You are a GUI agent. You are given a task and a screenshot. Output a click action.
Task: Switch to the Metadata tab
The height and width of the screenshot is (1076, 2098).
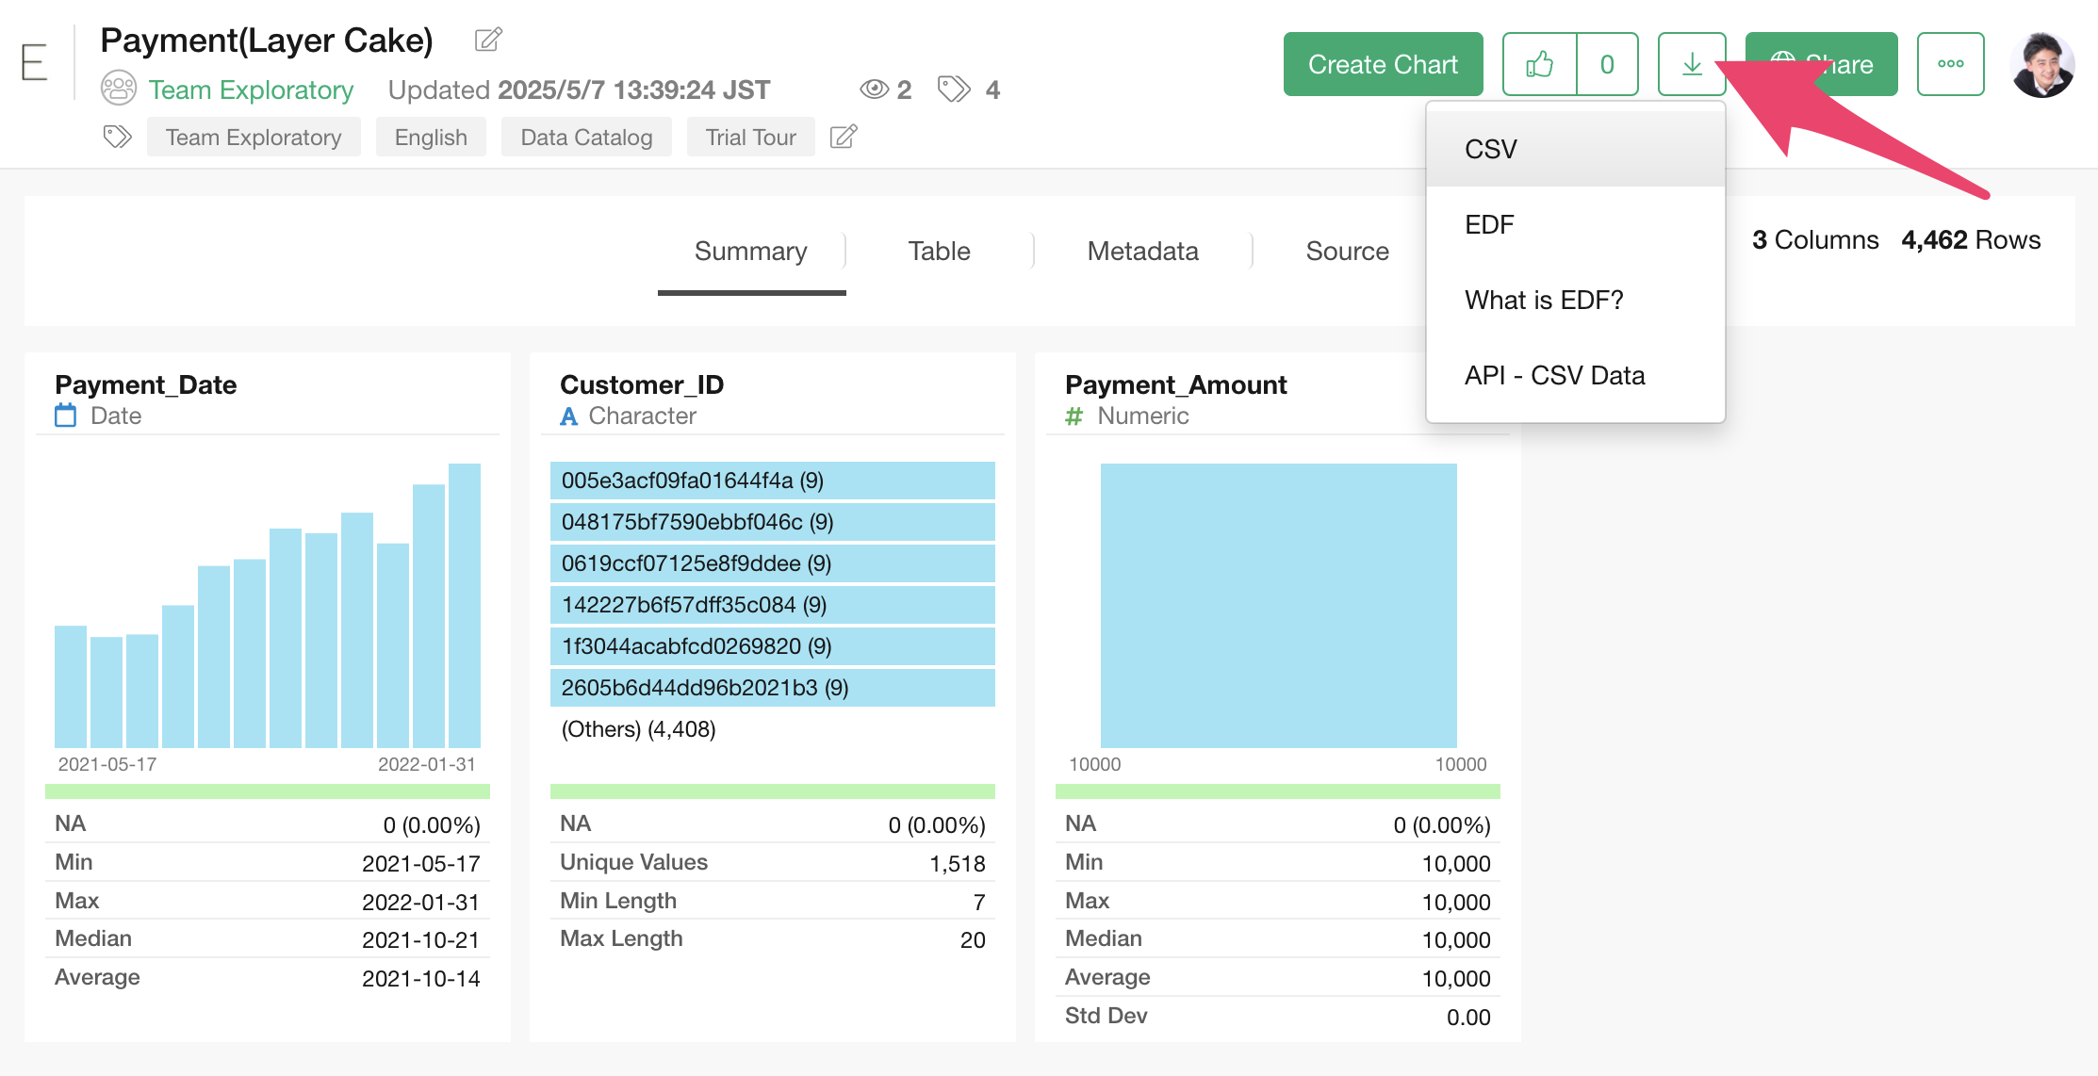click(1142, 251)
